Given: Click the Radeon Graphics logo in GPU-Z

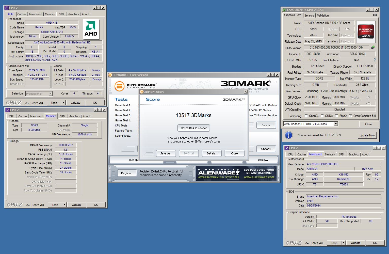Looking at the screenshot, I should pyautogui.click(x=366, y=31).
